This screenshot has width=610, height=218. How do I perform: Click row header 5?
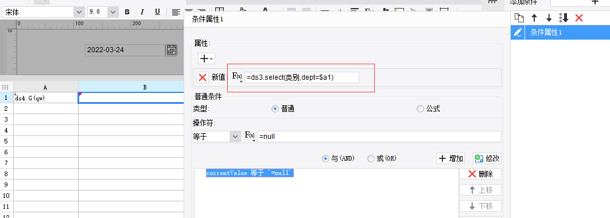(6, 141)
